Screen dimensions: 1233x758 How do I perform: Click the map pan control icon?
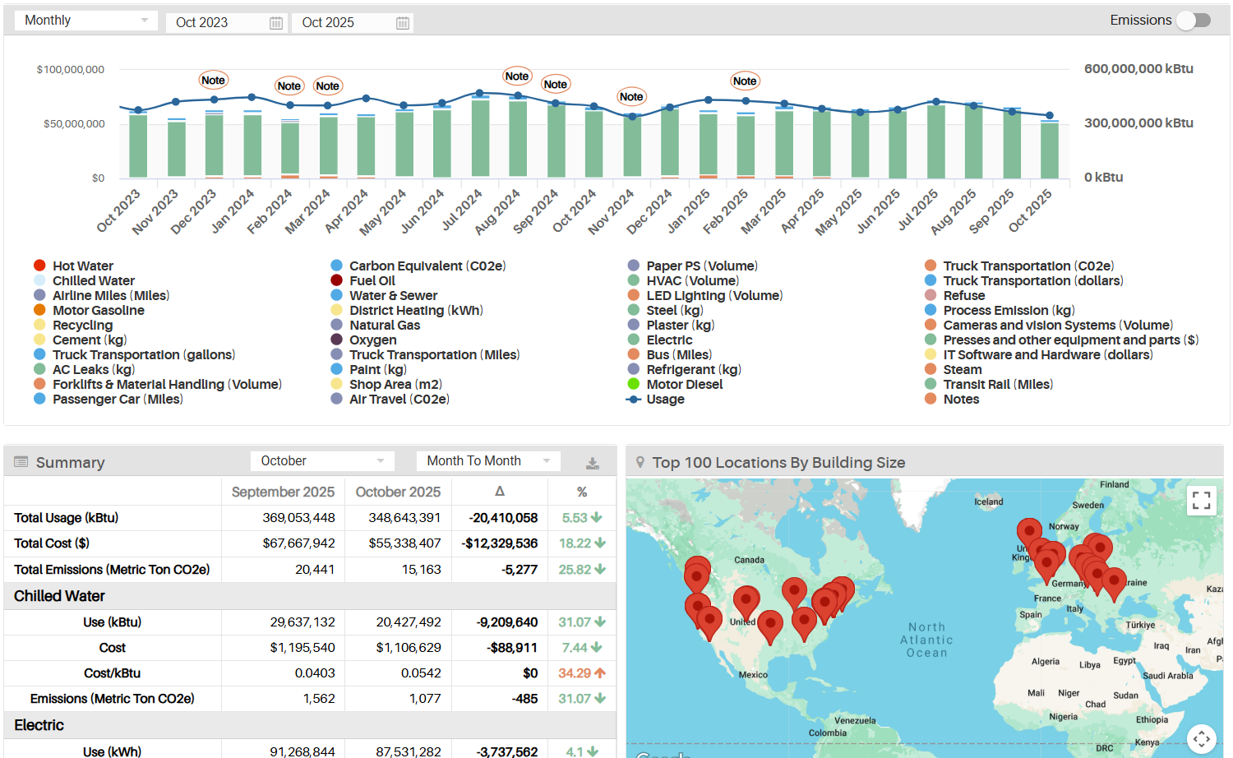click(1201, 738)
